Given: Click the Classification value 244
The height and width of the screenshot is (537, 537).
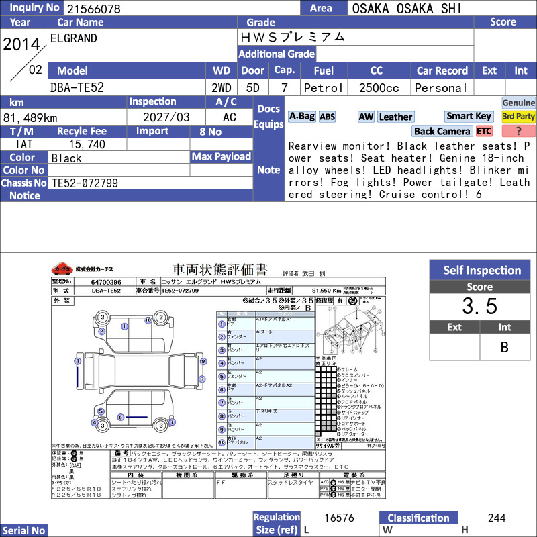Looking at the screenshot, I should (497, 518).
